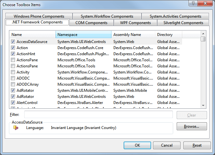This screenshot has height=155, width=215.
Task: Switch to Windows Phone Components tab
Action: point(39,16)
